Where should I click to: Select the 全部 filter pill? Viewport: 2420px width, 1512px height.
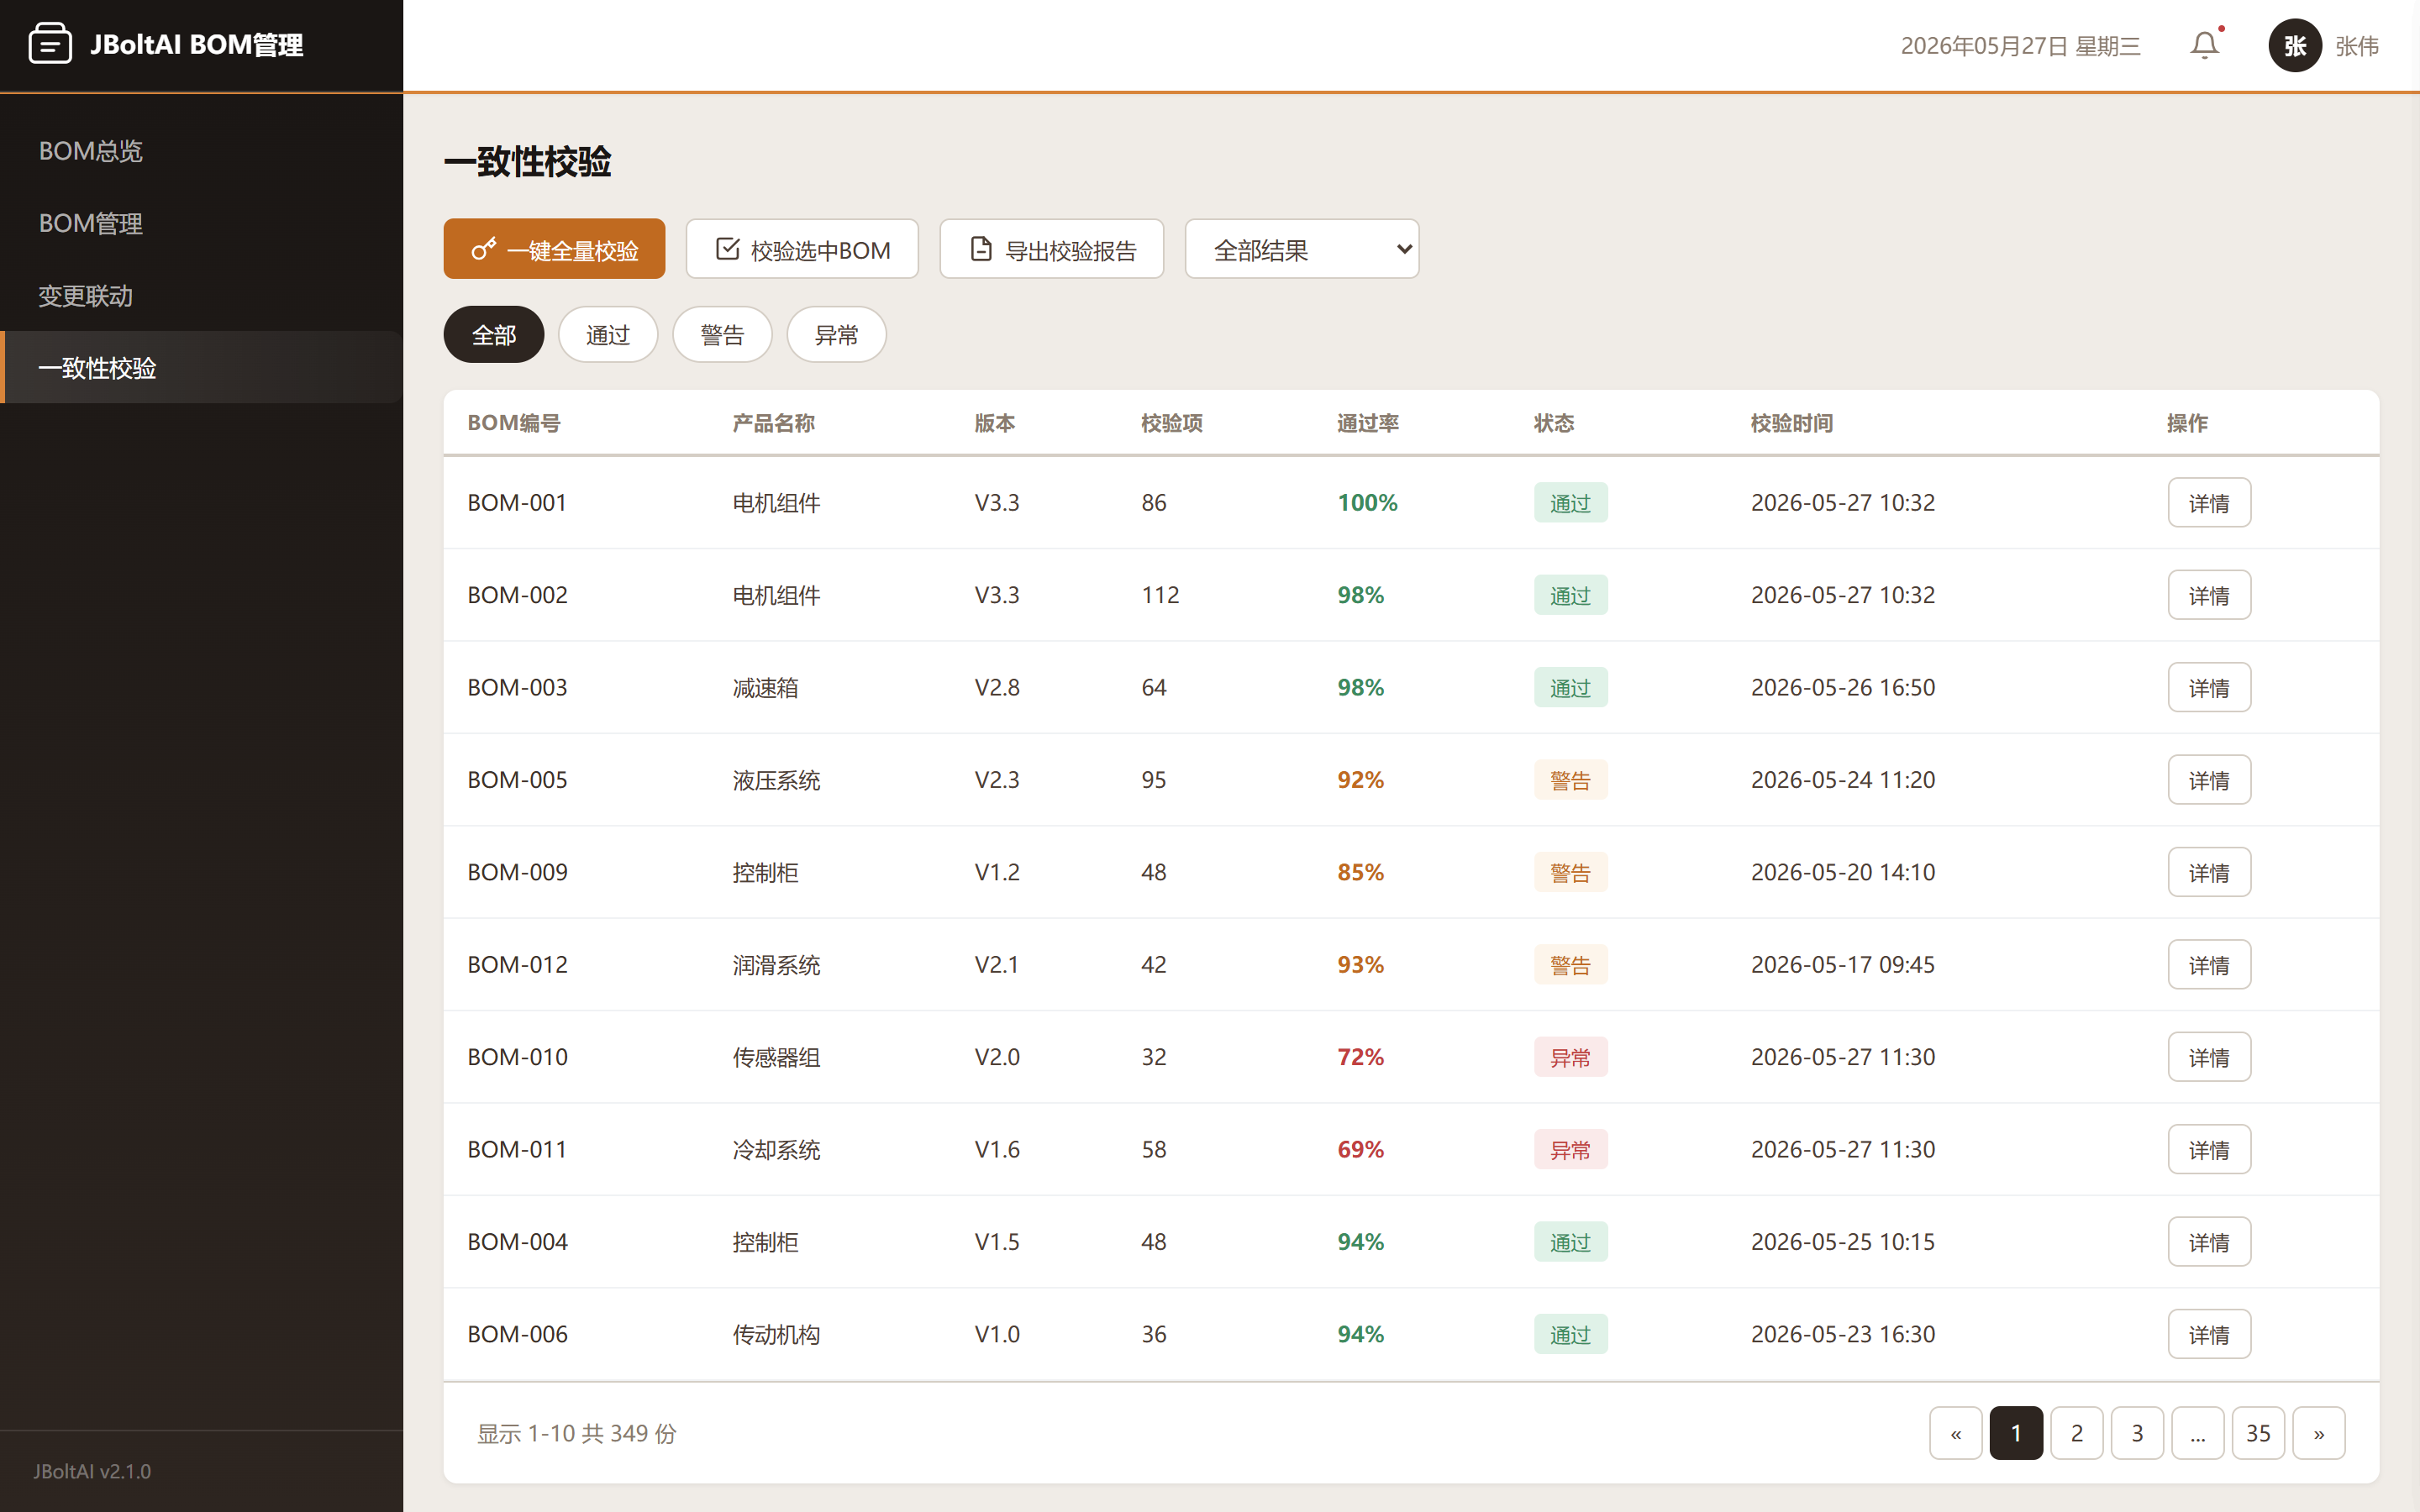click(494, 335)
